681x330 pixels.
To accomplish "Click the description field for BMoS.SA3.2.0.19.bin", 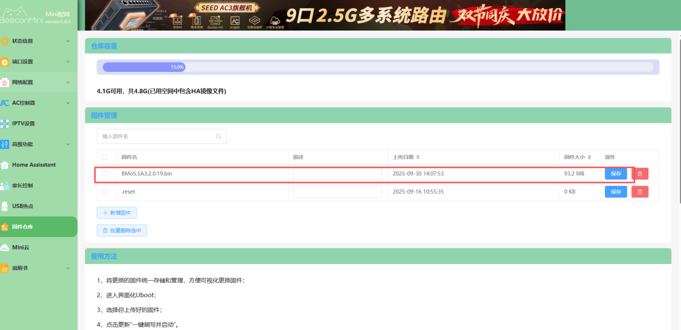I will point(337,174).
